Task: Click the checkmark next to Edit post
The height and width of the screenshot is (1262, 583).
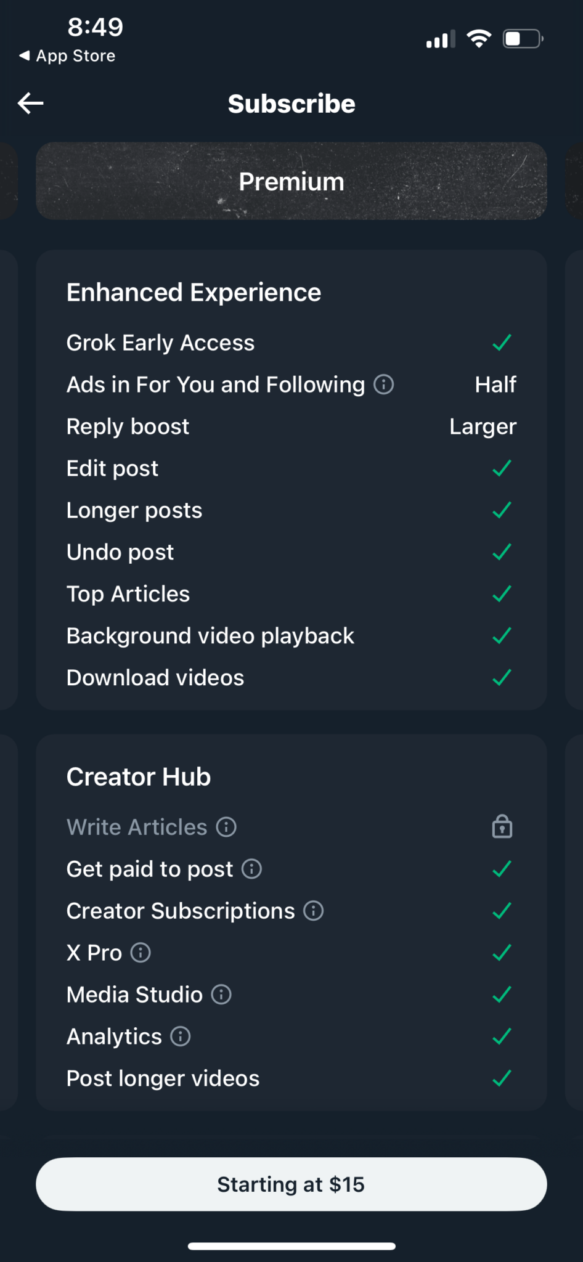Action: tap(502, 468)
